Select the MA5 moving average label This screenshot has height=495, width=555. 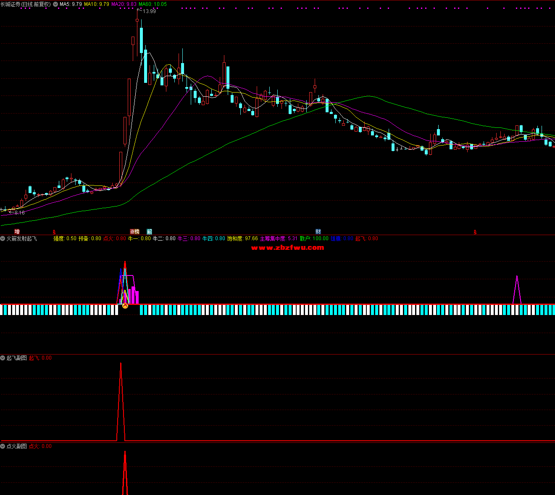pos(71,4)
